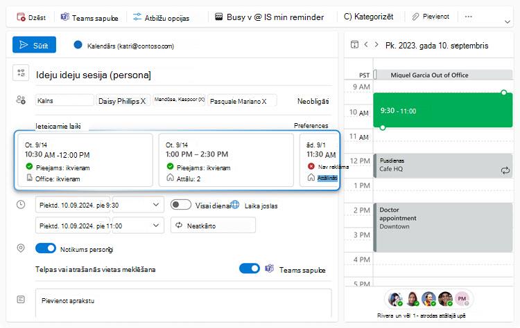Click the Pievienot aprakstu description field

point(184,302)
